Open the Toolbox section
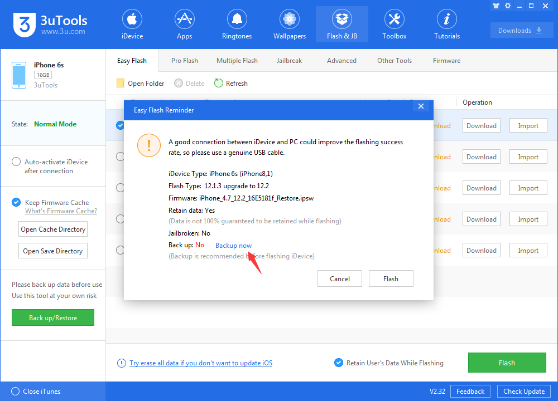The height and width of the screenshot is (401, 558). tap(395, 25)
